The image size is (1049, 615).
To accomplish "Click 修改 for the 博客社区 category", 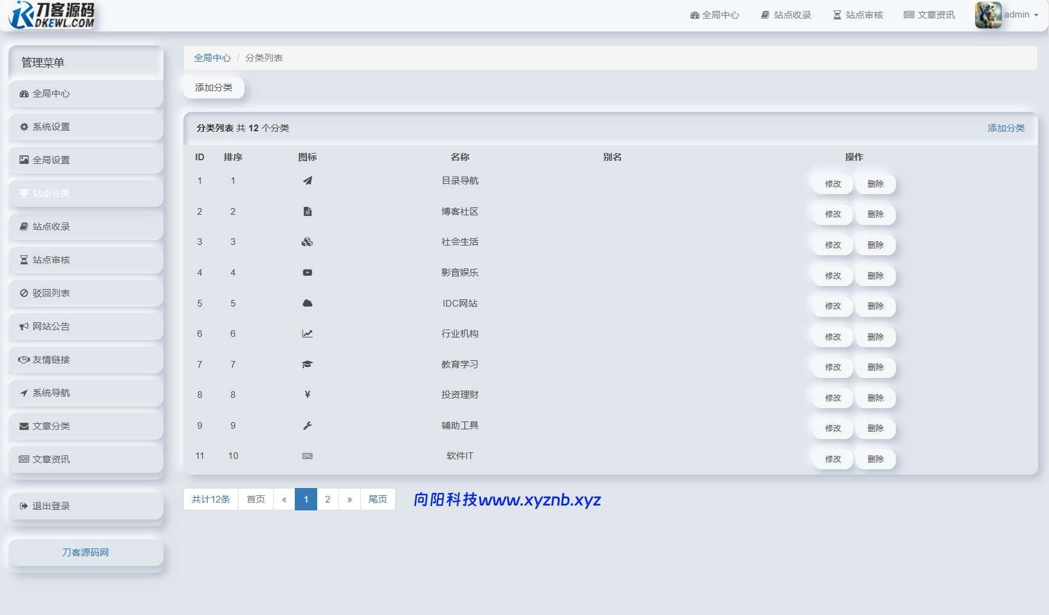I will coord(833,215).
